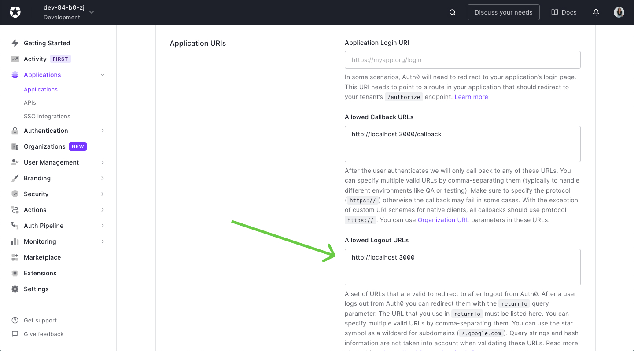Click the Auth0 shield logo
Viewport: 634px width, 351px height.
click(15, 12)
